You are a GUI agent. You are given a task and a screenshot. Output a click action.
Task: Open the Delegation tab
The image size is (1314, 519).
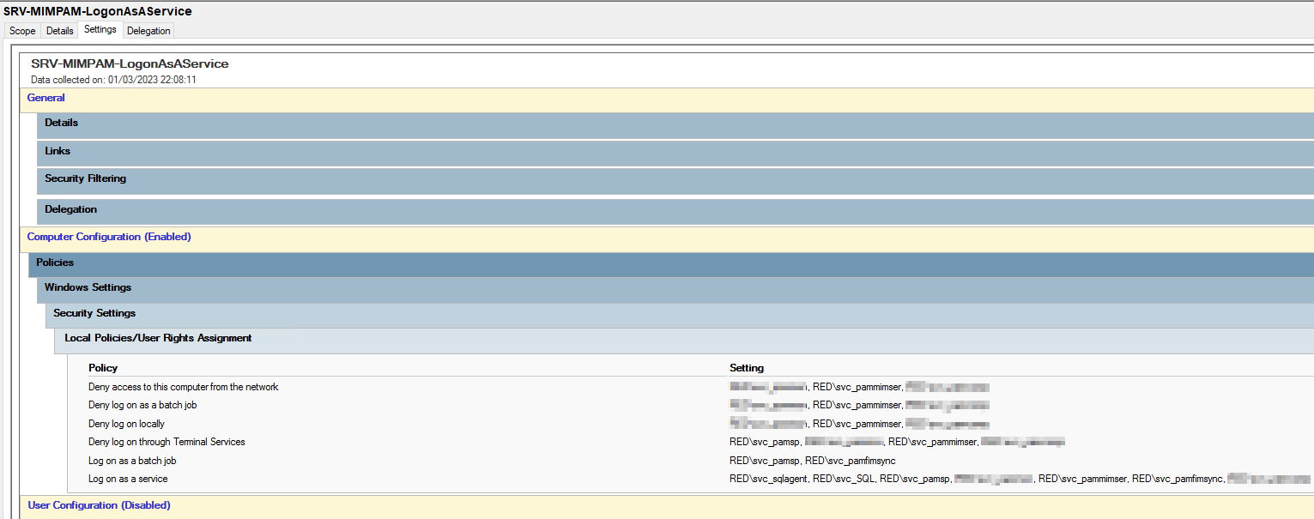point(149,31)
